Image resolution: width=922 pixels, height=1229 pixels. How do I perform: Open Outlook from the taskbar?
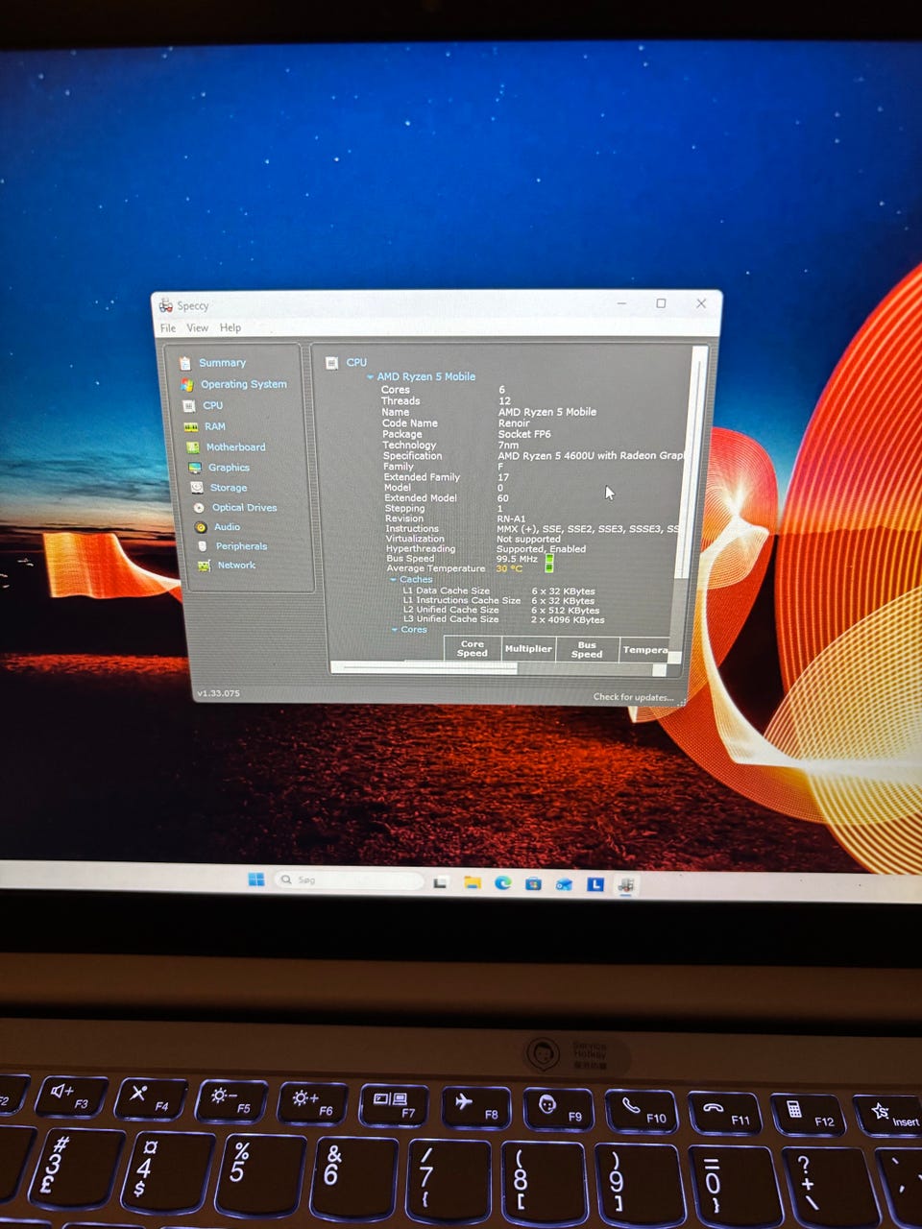coord(564,883)
